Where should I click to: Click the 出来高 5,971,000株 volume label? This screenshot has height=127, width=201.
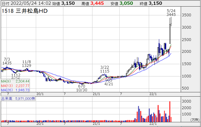(18, 99)
